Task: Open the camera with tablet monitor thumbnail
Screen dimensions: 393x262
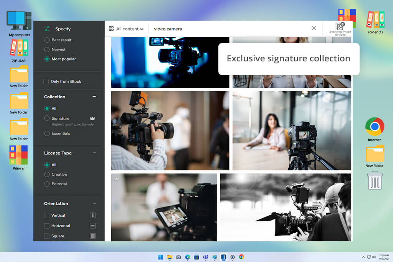Action: (x=164, y=208)
